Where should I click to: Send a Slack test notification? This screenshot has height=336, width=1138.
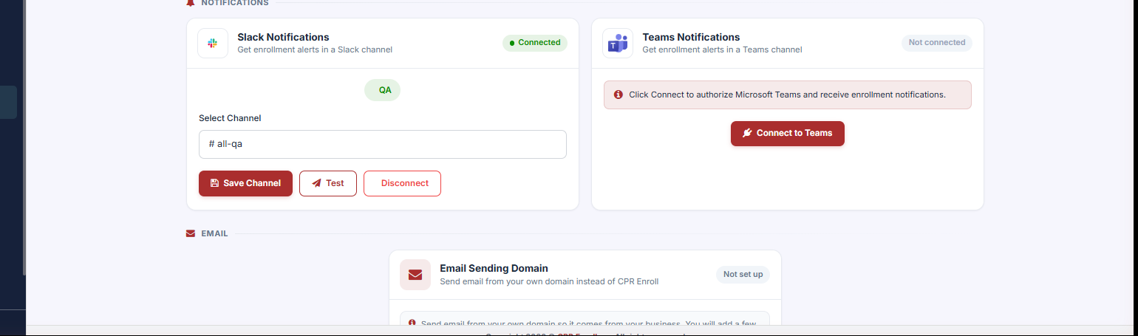328,183
